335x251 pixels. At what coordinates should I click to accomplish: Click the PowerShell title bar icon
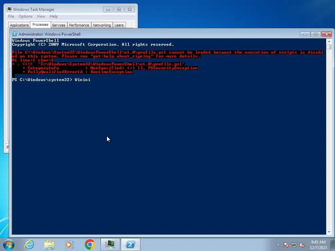click(x=15, y=34)
